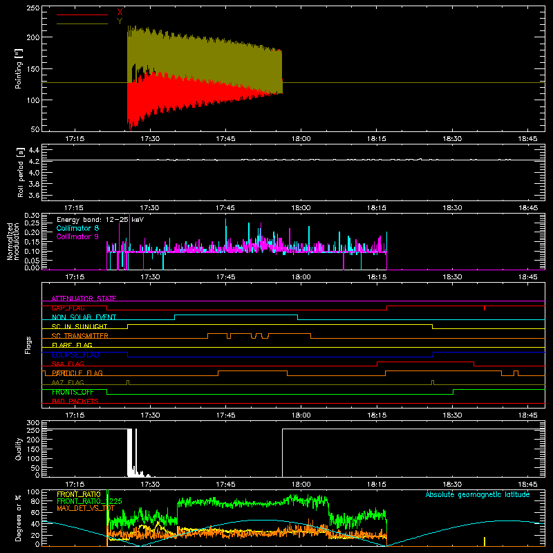Click 17:45 time label under modulation plot
Viewport: 553px width, 553px height.
226,277
